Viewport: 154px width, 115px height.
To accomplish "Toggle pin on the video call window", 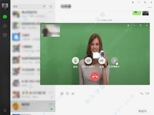I will tap(128, 25).
